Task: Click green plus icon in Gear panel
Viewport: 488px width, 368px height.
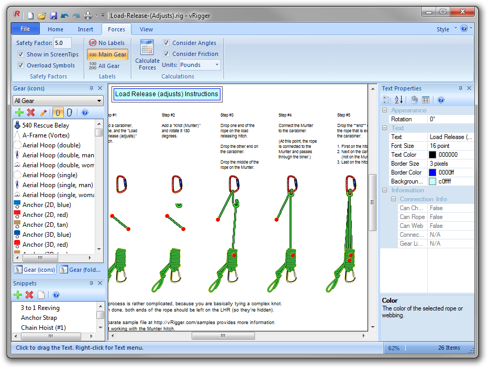Action: (19, 112)
